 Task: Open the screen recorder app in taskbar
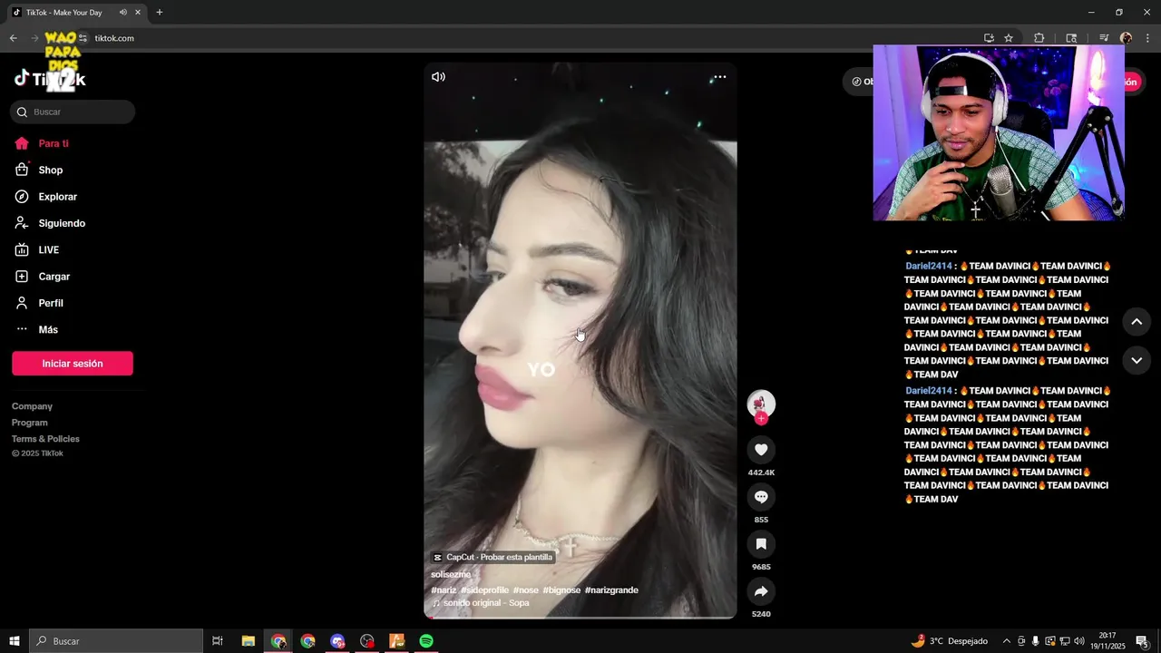366,641
